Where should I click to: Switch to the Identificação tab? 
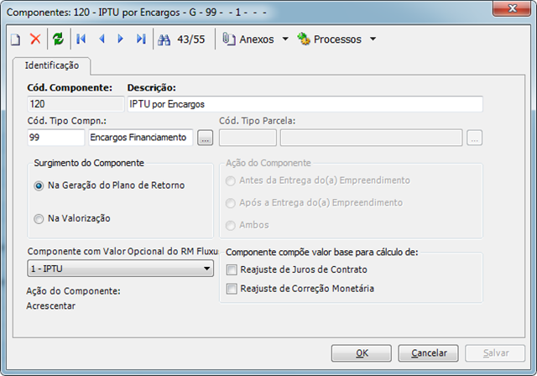(52, 65)
